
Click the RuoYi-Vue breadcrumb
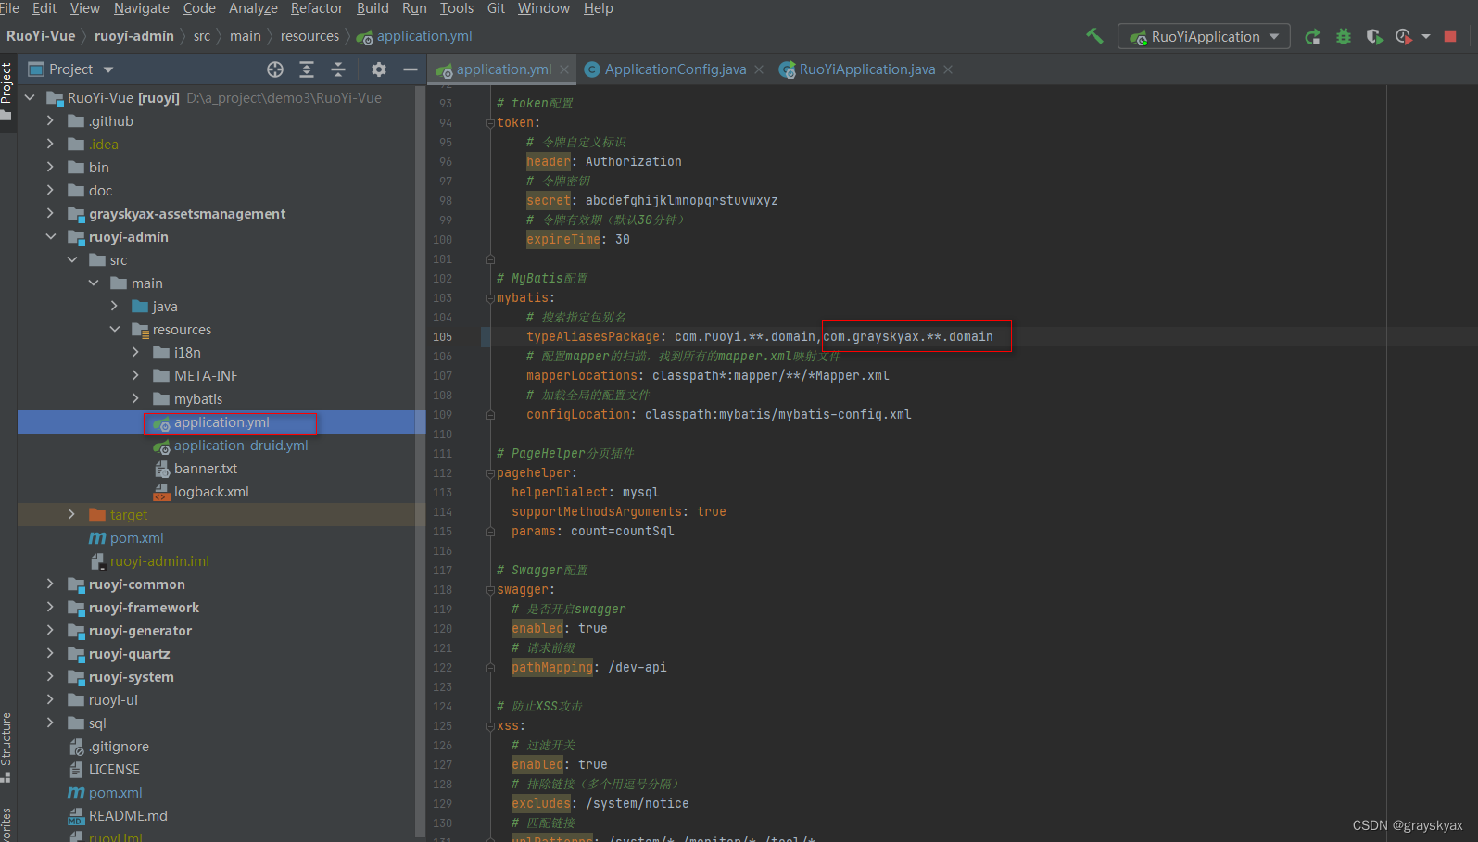click(41, 36)
